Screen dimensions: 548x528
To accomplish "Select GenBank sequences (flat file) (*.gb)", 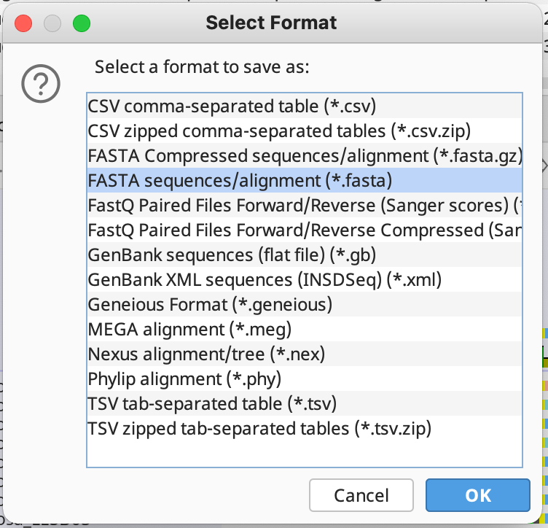I will pyautogui.click(x=305, y=255).
